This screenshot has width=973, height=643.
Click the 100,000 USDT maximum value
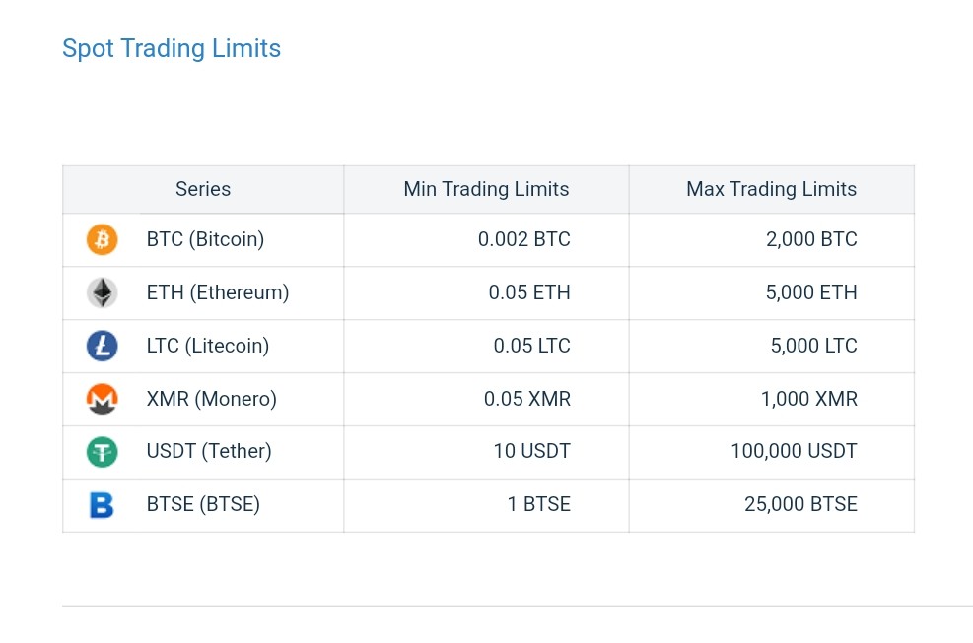coord(794,452)
